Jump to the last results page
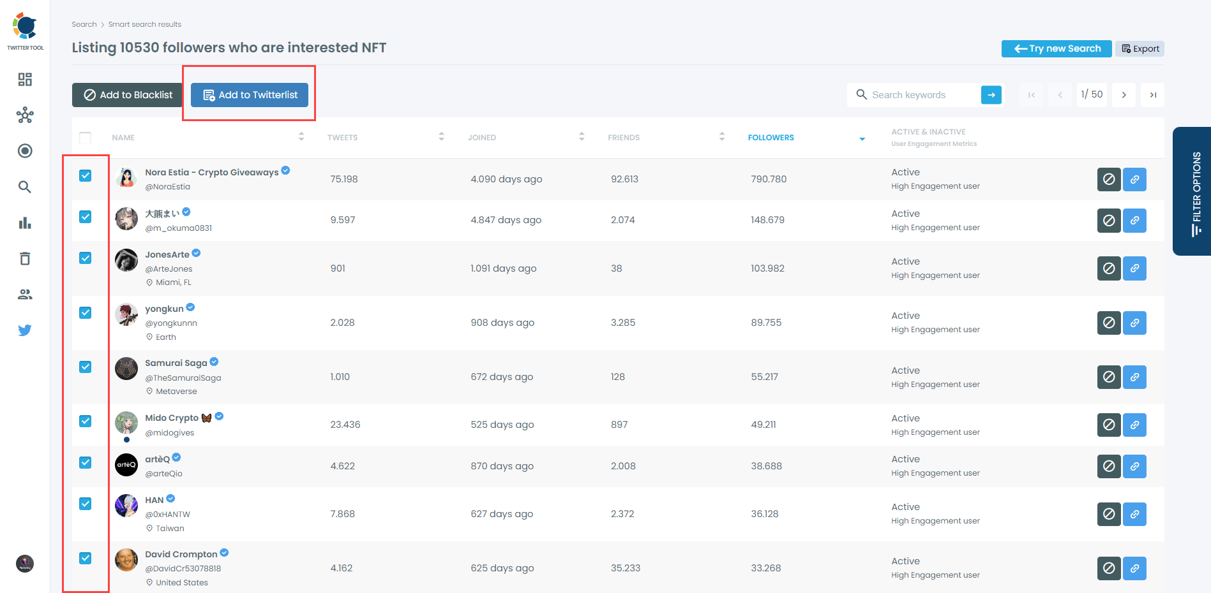The width and height of the screenshot is (1211, 593). coord(1153,95)
